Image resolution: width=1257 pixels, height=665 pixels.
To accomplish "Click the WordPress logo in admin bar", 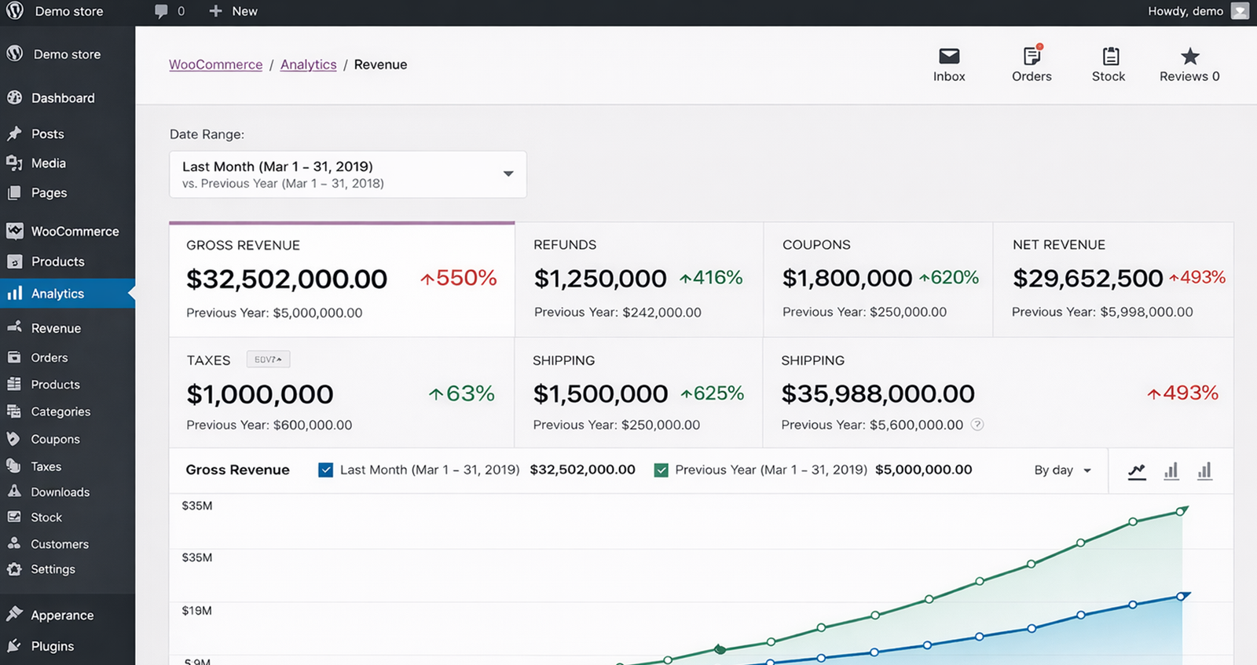I will point(15,11).
